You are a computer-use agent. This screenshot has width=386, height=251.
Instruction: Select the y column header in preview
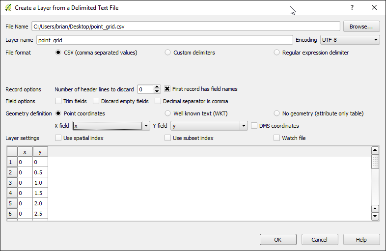click(40, 152)
